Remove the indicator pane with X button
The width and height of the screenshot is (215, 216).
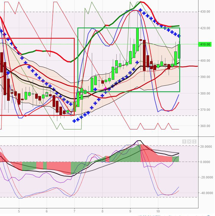pyautogui.click(x=189, y=142)
